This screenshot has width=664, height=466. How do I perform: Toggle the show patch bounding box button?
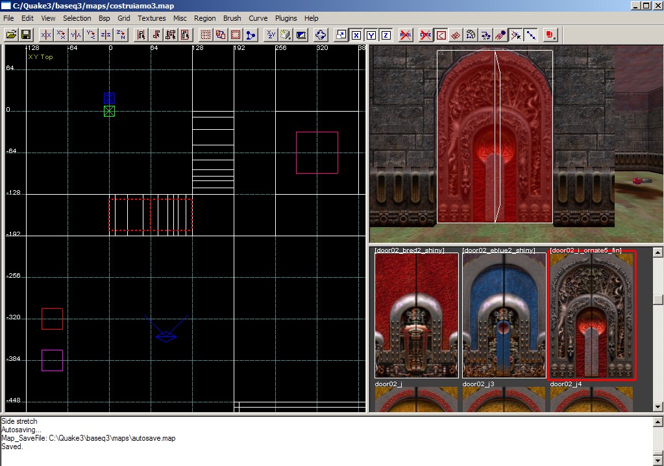point(441,34)
